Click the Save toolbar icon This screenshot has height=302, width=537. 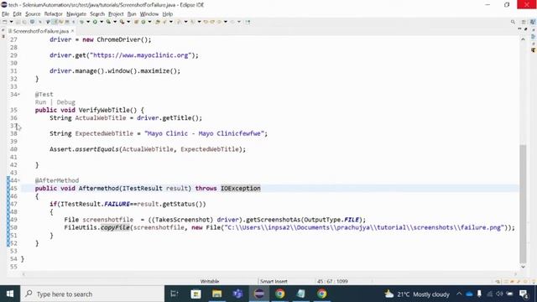(18, 22)
